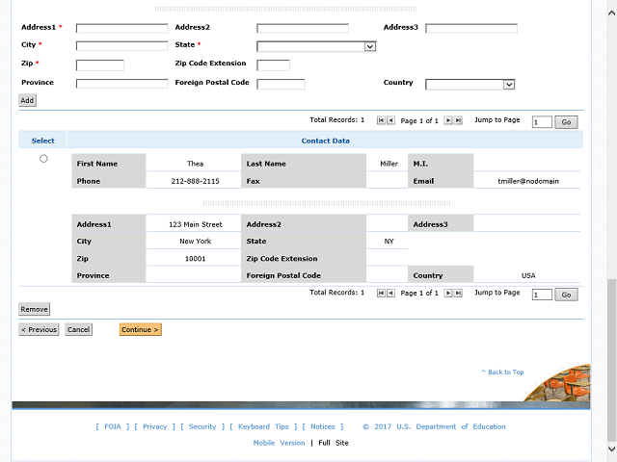Click the first name value Thea
The width and height of the screenshot is (617, 462).
click(x=195, y=164)
